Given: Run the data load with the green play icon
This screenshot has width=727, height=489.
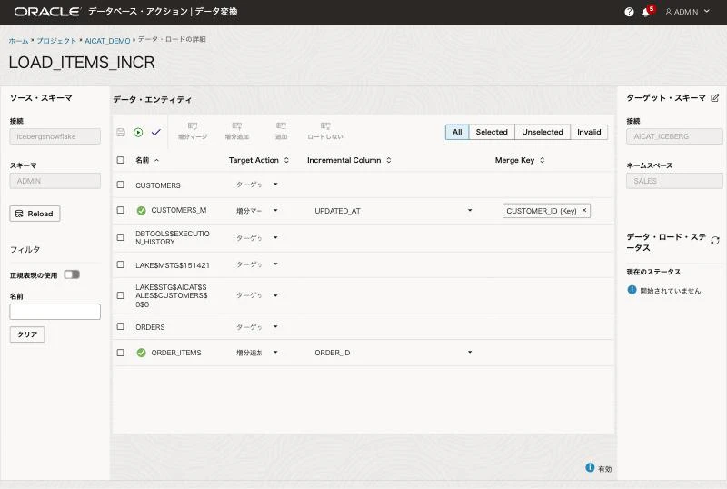Looking at the screenshot, I should tap(138, 132).
